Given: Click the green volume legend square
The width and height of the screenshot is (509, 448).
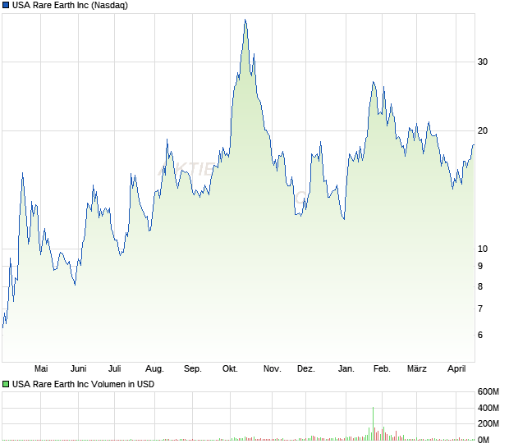Looking at the screenshot, I should pyautogui.click(x=7, y=384).
